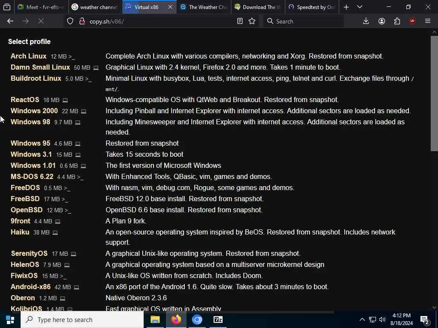The height and width of the screenshot is (328, 438).
Task: Launch the Oberon profile
Action: tap(23, 298)
